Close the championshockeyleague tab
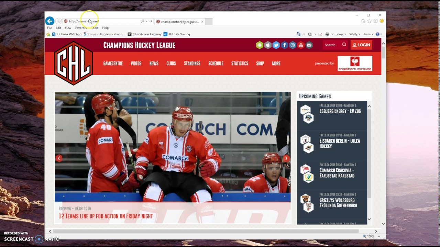This screenshot has width=440, height=247. click(x=202, y=22)
